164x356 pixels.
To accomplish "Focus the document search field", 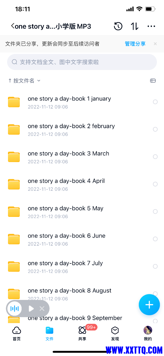I will pyautogui.click(x=82, y=62).
